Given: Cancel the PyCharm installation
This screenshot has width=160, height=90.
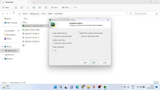Looking at the screenshot, I should 104,62.
